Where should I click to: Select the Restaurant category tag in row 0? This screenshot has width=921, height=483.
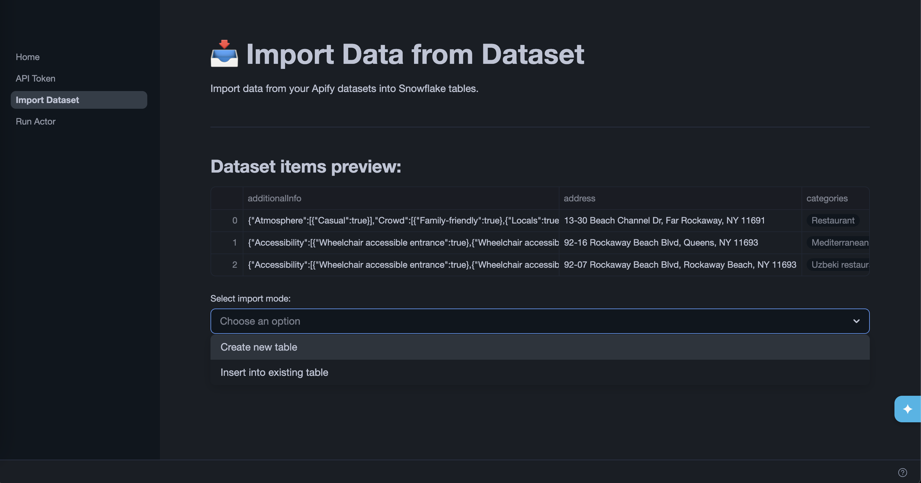pyautogui.click(x=833, y=220)
